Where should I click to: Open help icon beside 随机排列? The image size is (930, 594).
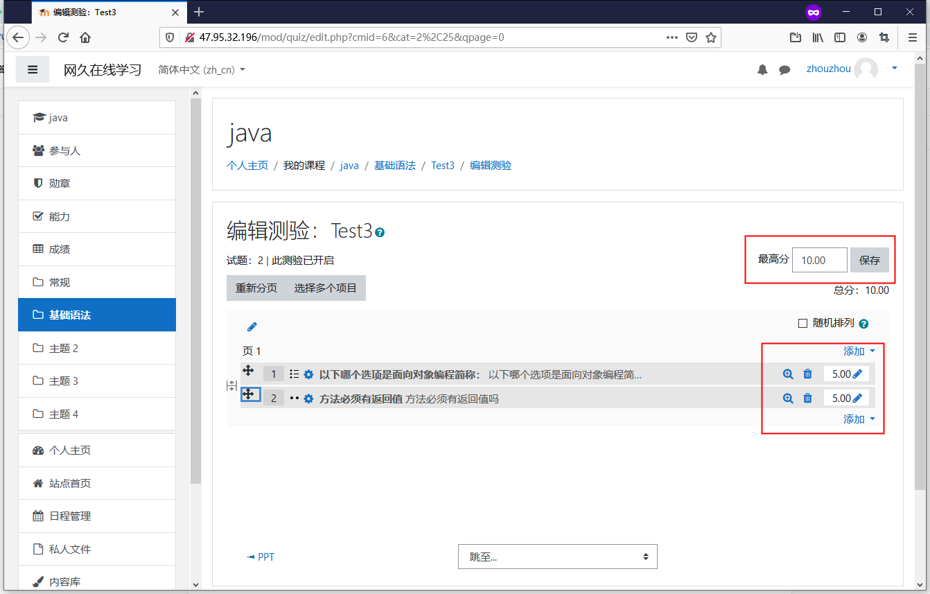click(863, 324)
